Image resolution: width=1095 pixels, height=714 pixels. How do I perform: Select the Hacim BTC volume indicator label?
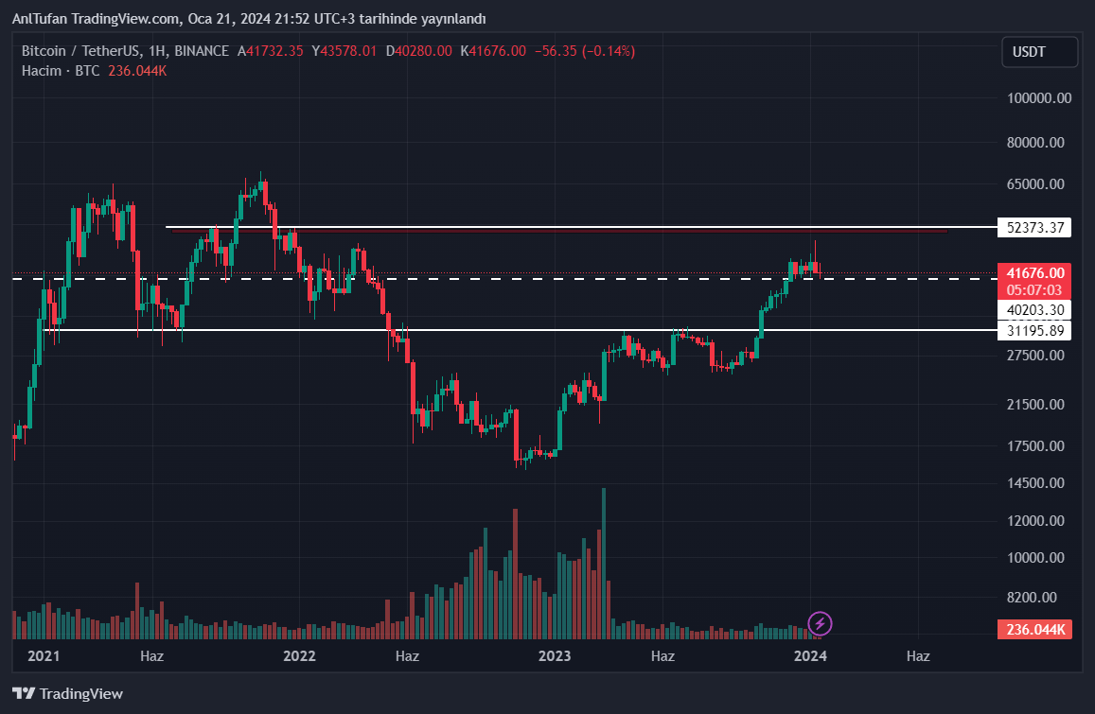point(61,71)
